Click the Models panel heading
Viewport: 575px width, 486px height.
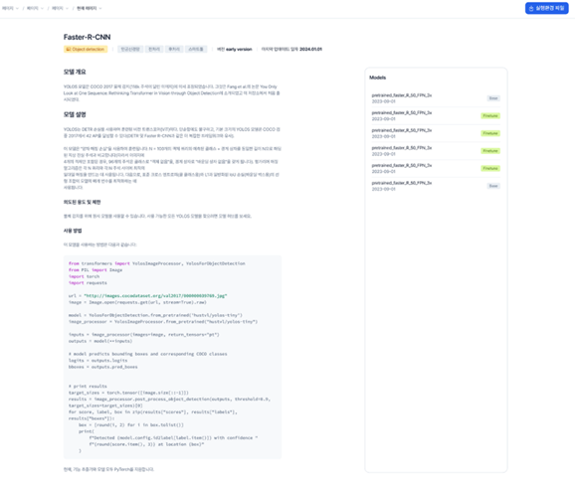coord(377,78)
